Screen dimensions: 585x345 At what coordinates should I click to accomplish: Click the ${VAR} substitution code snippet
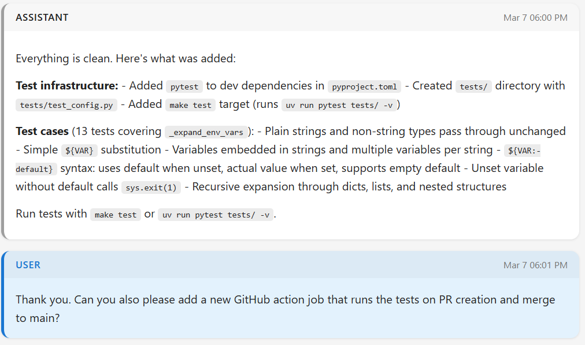(x=80, y=150)
